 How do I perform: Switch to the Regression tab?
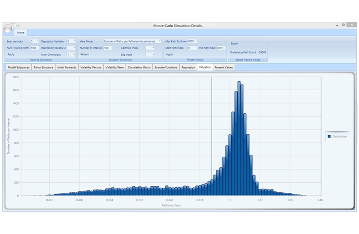[x=188, y=68]
